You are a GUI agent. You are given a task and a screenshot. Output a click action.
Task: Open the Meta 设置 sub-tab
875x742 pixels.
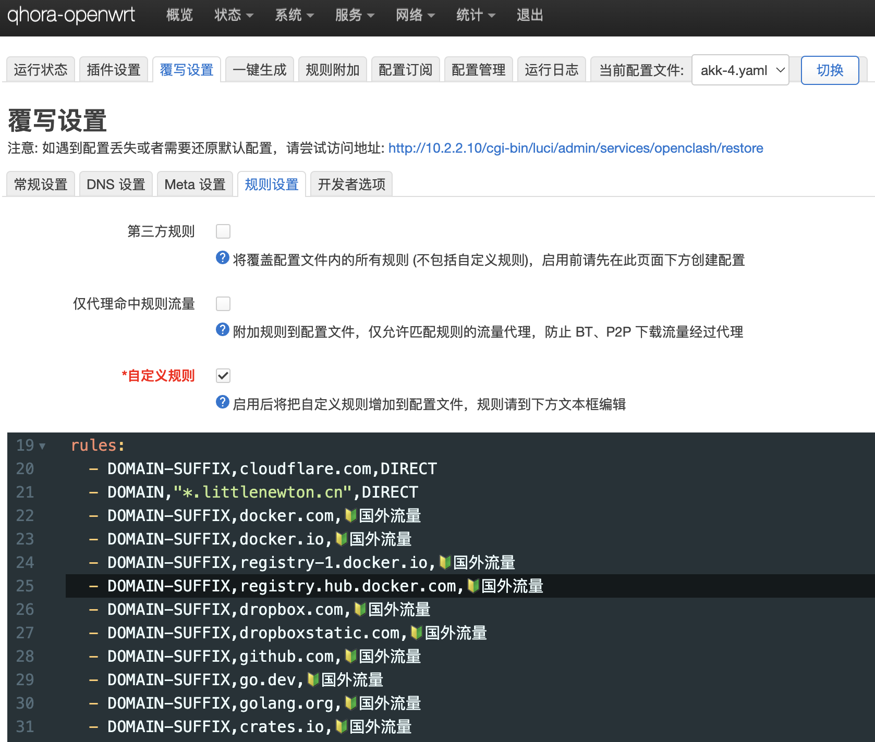tap(195, 184)
